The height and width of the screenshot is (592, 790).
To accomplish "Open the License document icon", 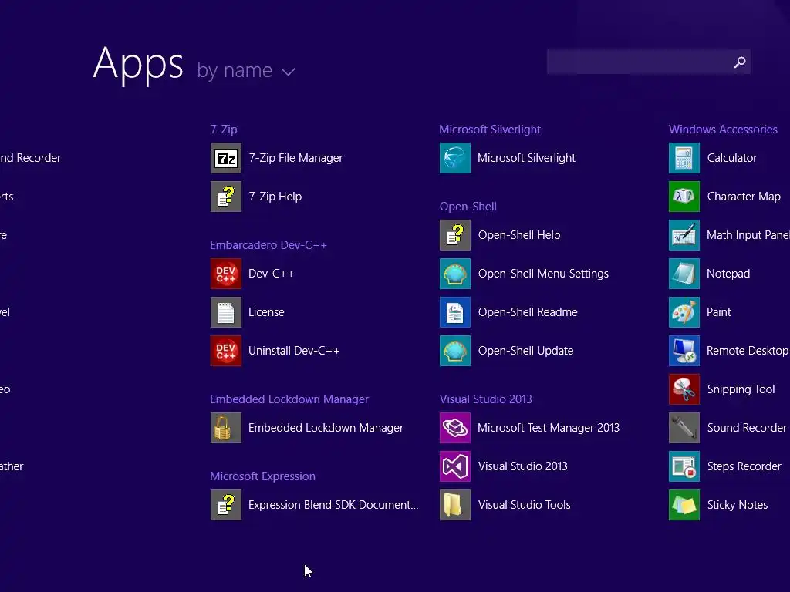I will [x=226, y=312].
